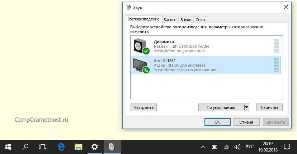Open File Explorer from the taskbar

tap(78, 147)
